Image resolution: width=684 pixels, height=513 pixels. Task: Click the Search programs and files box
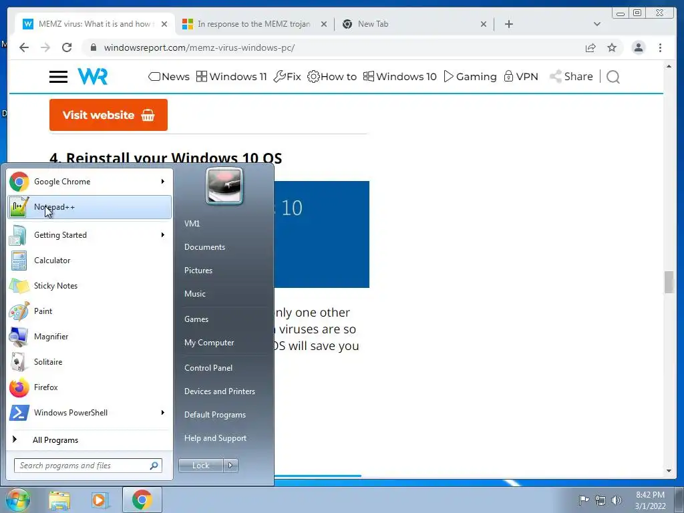click(88, 466)
